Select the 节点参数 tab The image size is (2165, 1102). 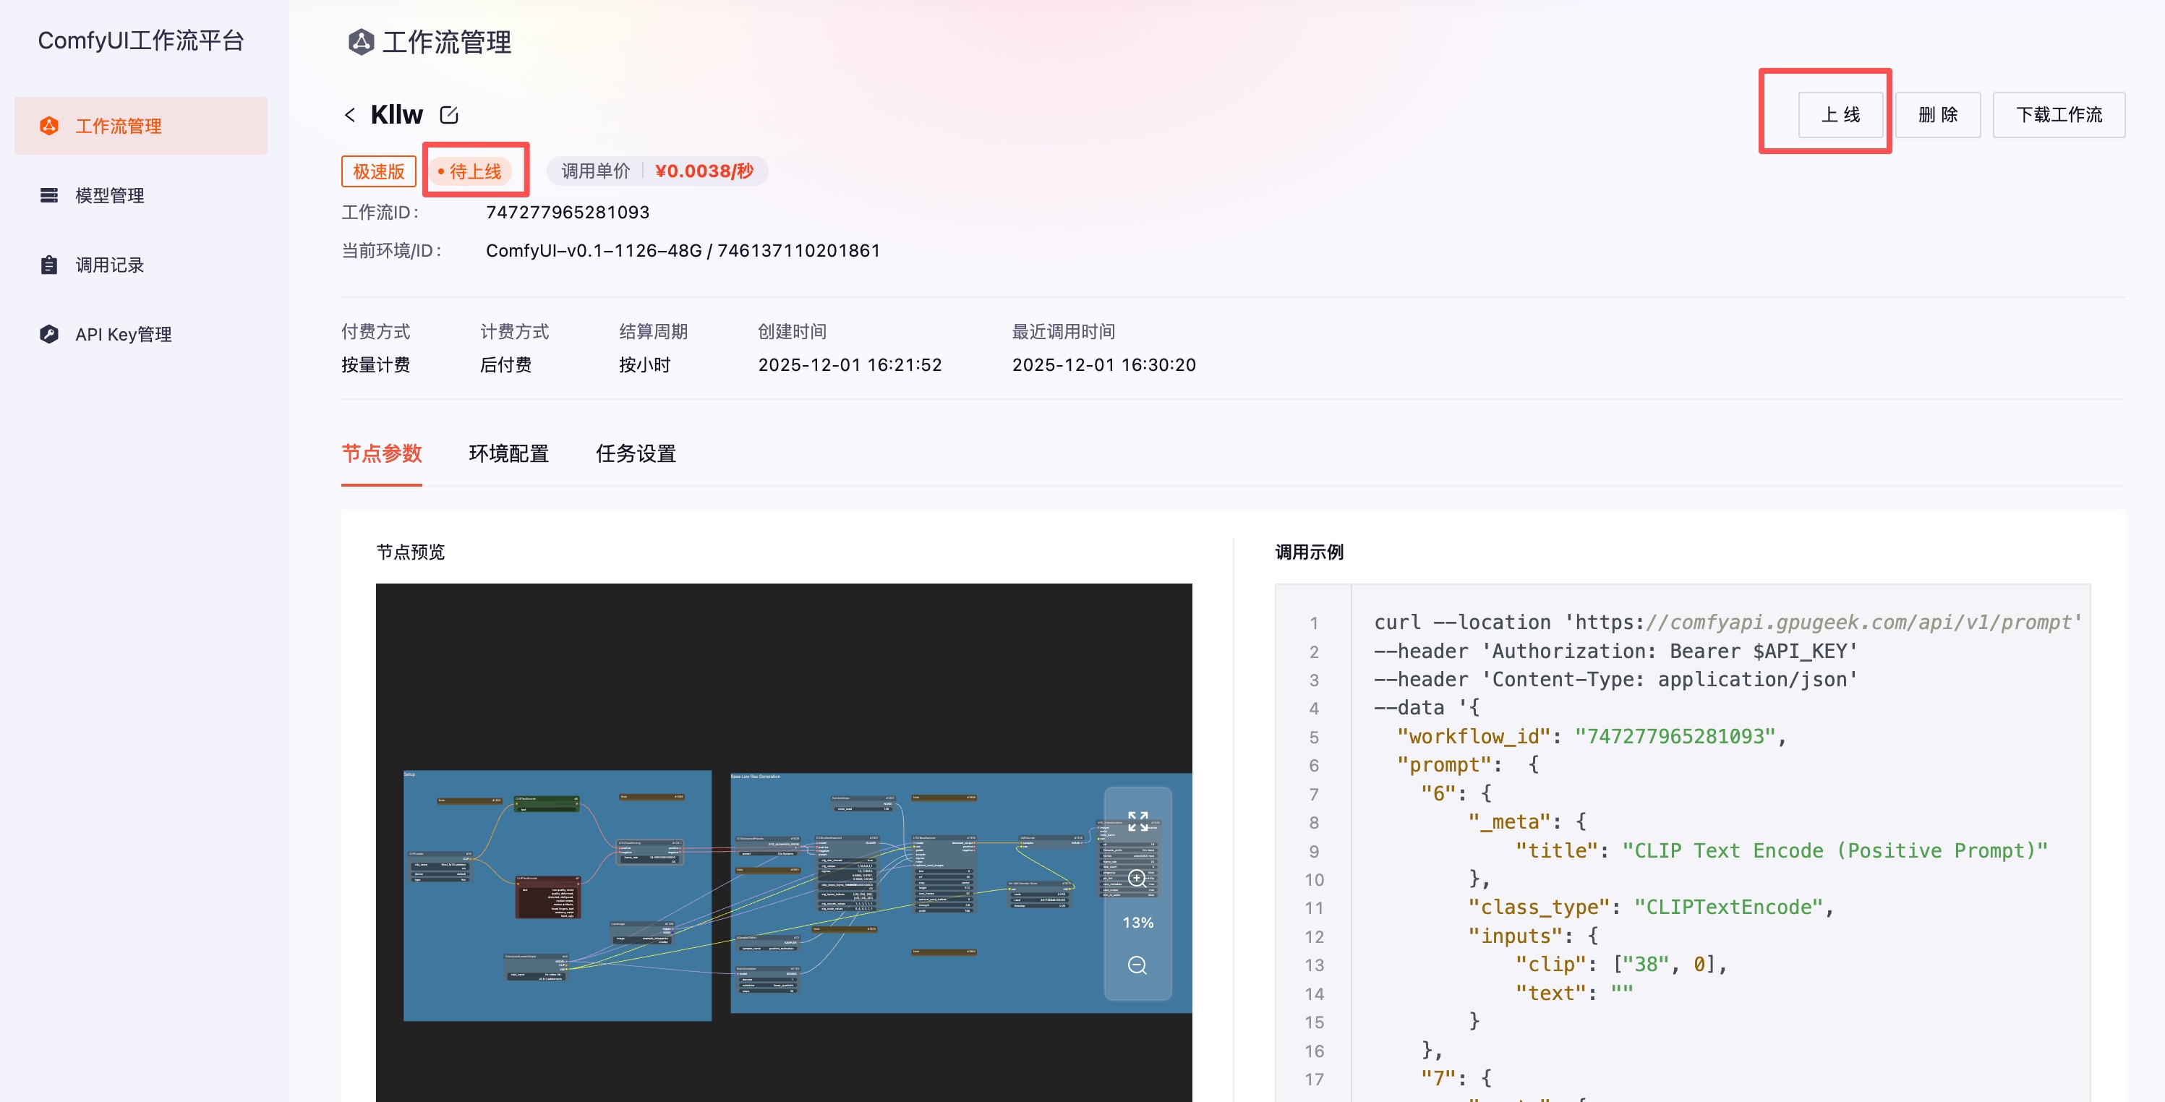[382, 454]
